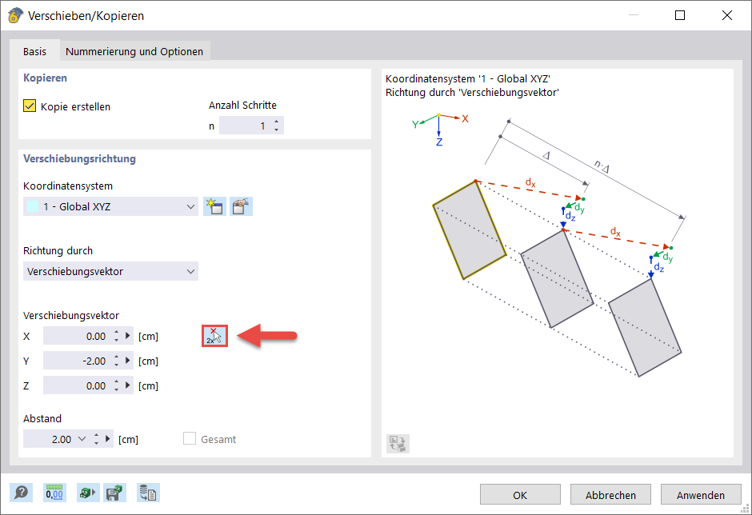Screen dimensions: 752x515
Task: Click the load default settings icon
Action: 88,493
